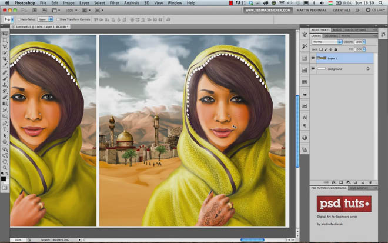388x243 pixels.
Task: Launch Bridge from the application bar
Action: tap(35, 11)
